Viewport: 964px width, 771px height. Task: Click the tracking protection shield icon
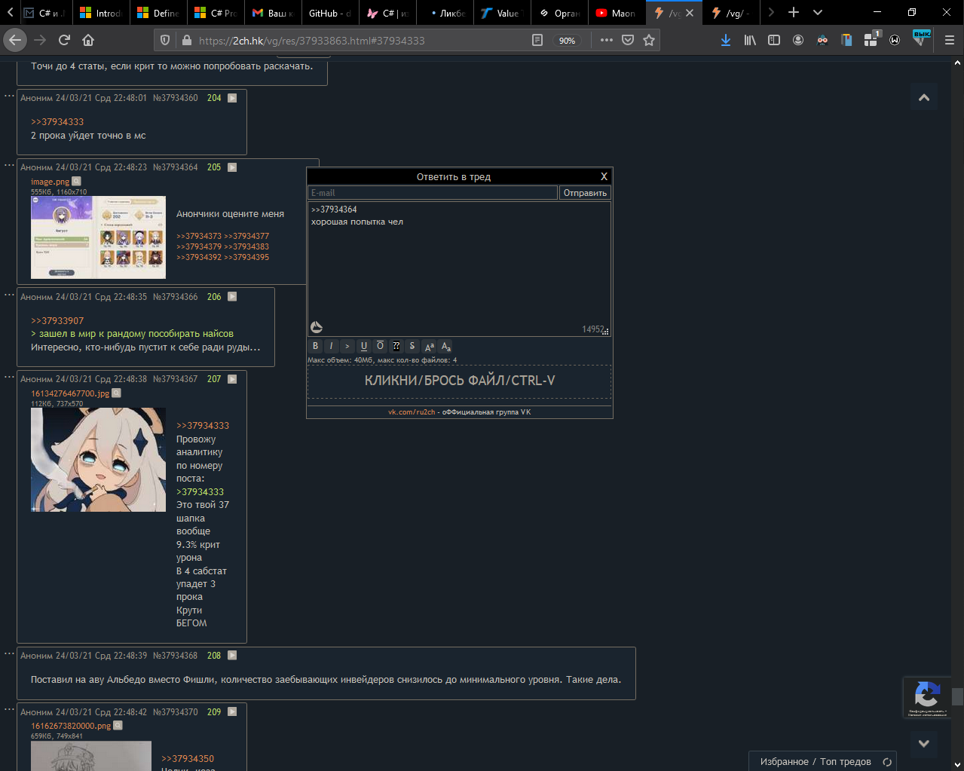click(165, 40)
